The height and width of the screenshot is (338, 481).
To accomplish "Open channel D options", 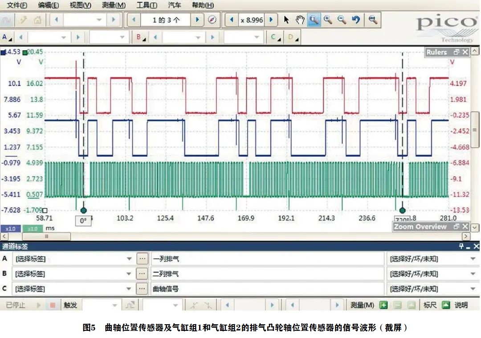I will click(293, 37).
